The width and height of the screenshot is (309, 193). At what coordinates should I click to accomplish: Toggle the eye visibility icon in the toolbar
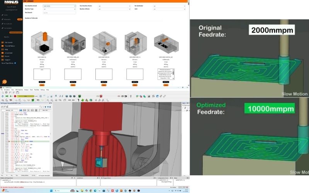coord(119,96)
